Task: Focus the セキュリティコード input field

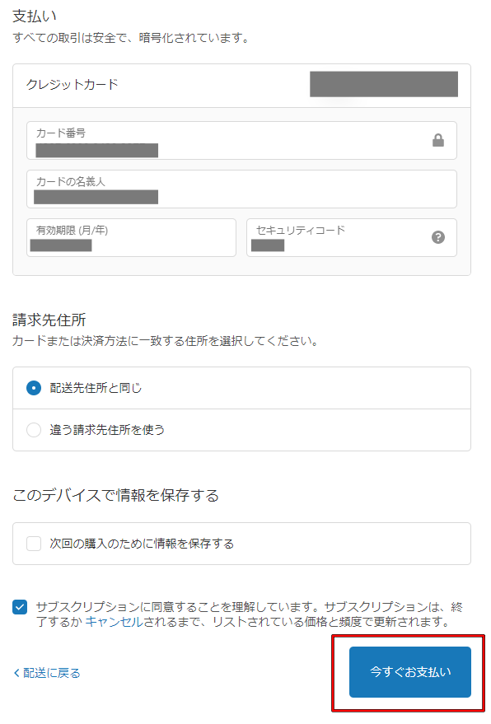Action: point(352,237)
